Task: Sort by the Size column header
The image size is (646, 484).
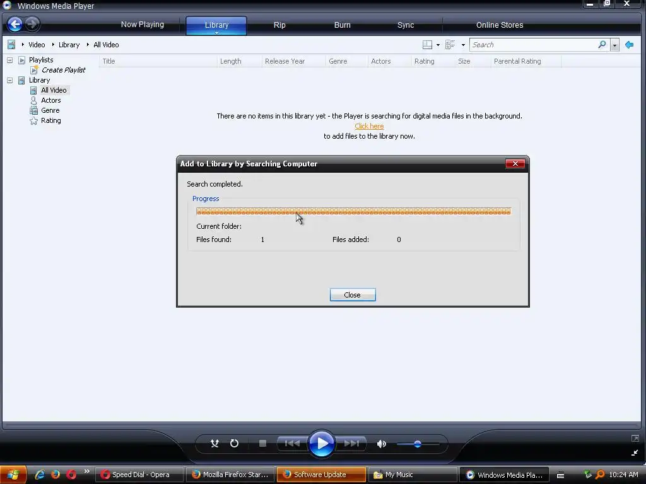Action: (473, 61)
